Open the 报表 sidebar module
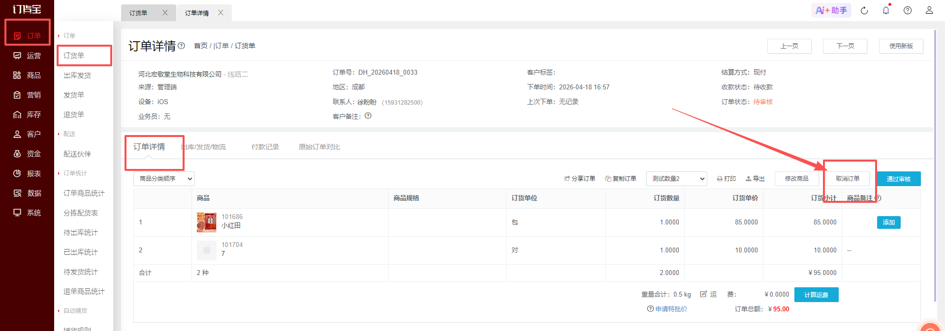 tap(27, 173)
